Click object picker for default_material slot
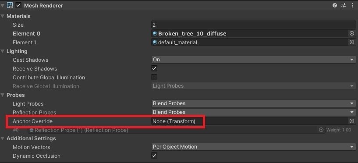 [x=352, y=42]
